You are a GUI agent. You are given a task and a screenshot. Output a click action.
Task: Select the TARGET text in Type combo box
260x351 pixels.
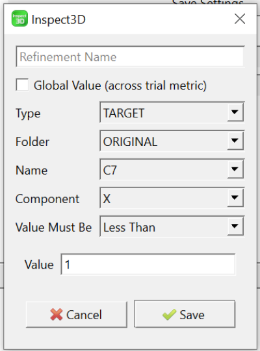pyautogui.click(x=123, y=113)
